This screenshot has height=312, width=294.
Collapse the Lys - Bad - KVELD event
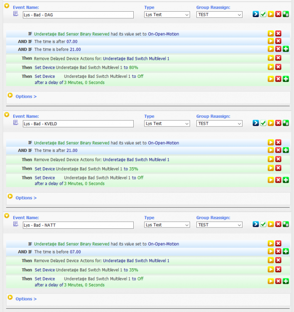(7, 115)
